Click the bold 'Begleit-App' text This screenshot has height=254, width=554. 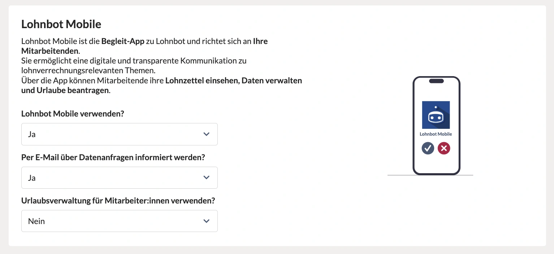(x=123, y=41)
